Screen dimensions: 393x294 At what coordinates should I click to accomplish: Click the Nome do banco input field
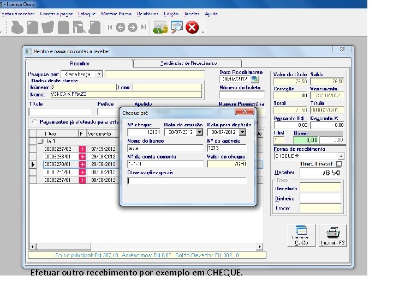[x=165, y=148]
